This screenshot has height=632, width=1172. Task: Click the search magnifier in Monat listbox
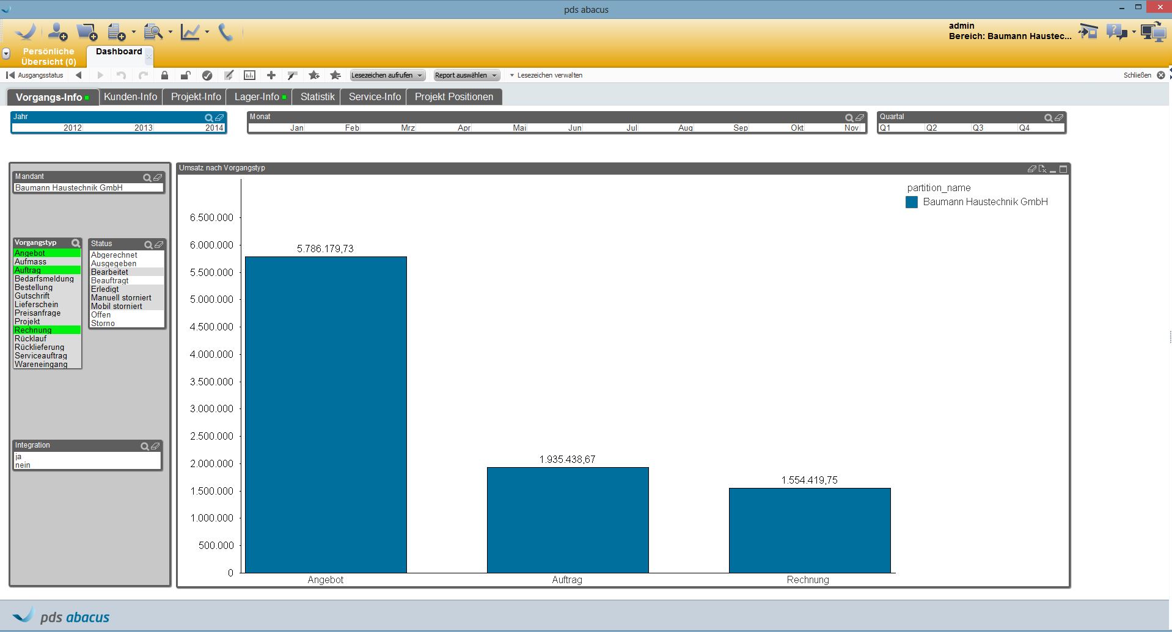[849, 117]
